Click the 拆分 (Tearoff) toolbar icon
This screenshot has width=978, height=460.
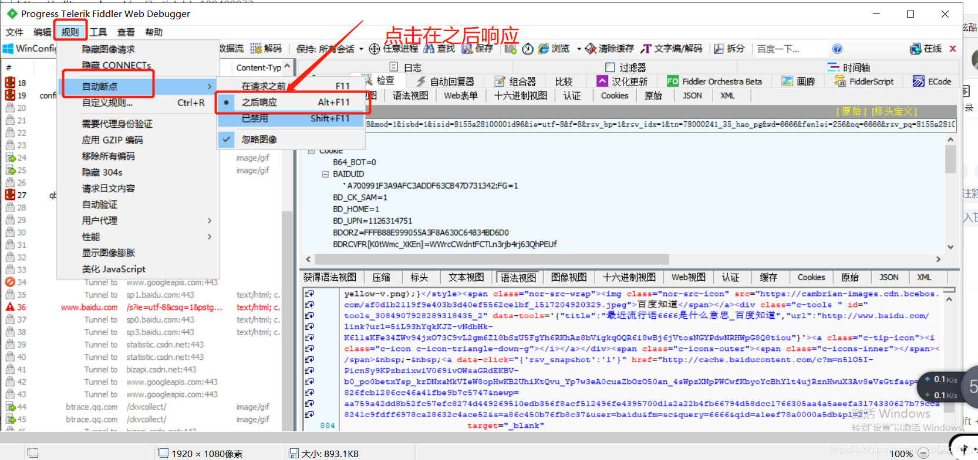719,49
